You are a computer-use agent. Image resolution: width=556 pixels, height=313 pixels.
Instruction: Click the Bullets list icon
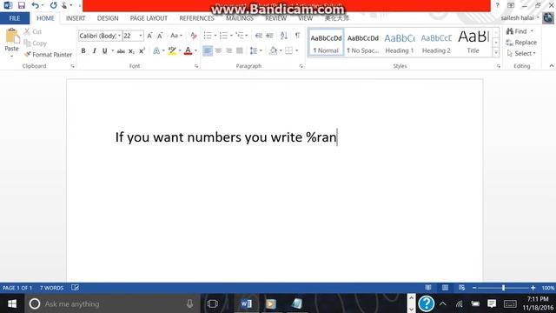[208, 36]
